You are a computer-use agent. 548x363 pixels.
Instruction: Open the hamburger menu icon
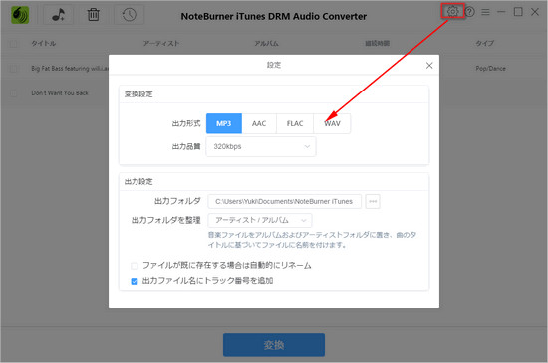pos(485,12)
